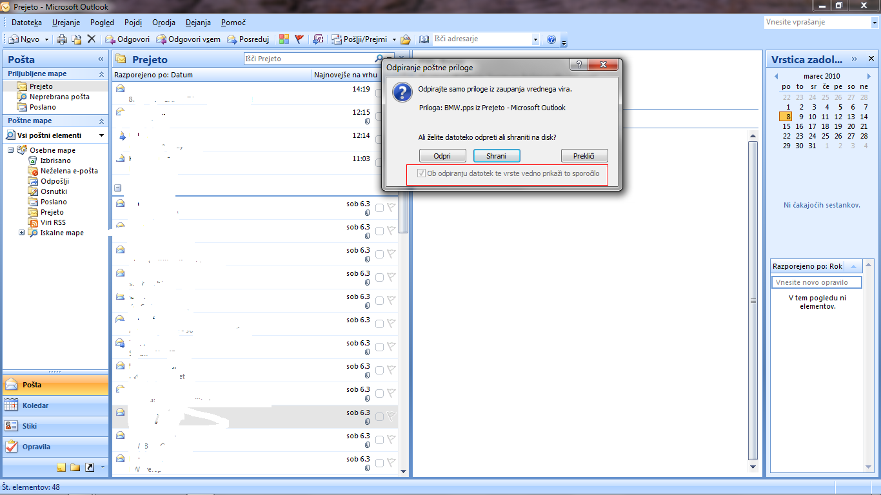Click help question mark in dialog title

tap(579, 64)
